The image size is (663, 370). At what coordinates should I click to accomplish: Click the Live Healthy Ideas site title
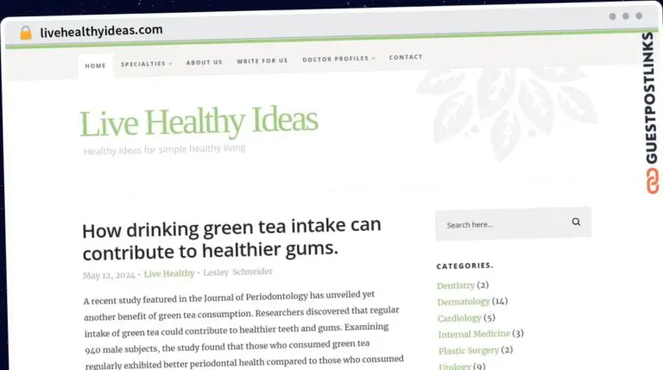(199, 122)
